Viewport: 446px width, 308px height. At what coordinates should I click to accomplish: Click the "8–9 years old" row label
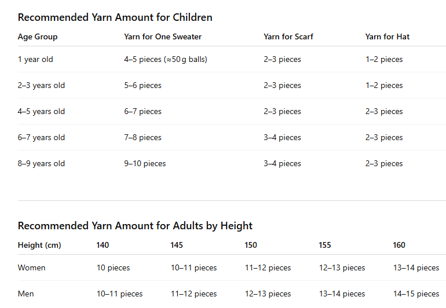click(41, 163)
